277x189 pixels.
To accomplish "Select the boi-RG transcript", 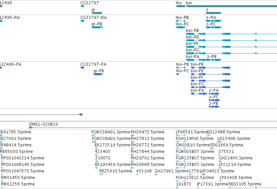I will (x=231, y=53).
